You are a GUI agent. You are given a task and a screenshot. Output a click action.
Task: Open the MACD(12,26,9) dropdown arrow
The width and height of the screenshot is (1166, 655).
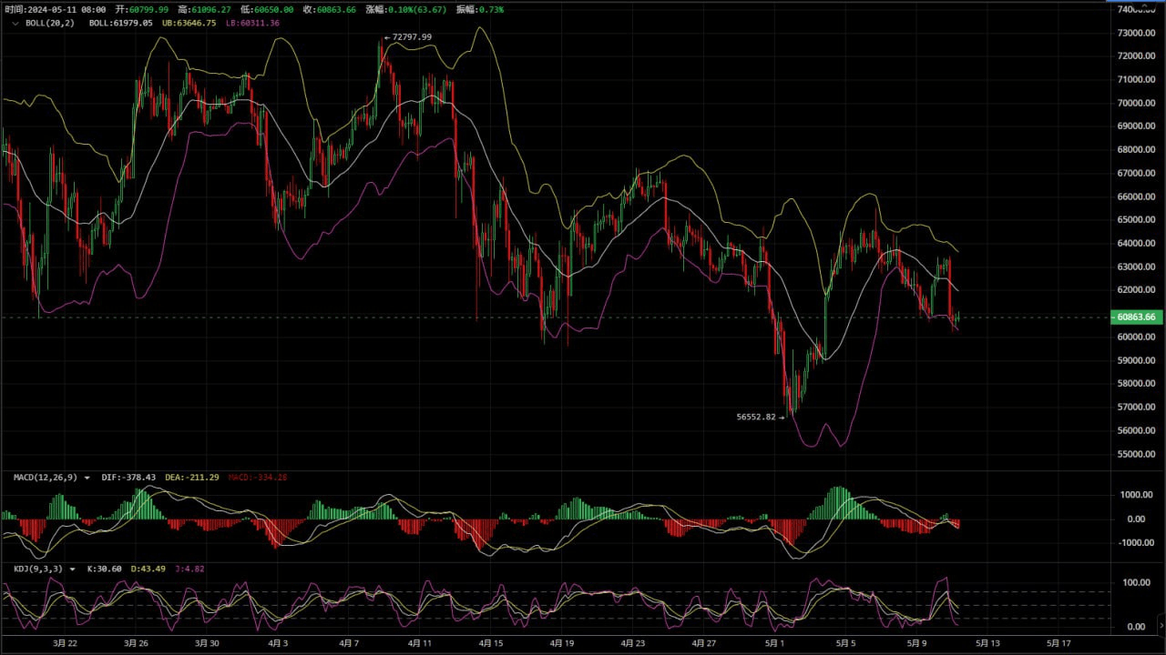coord(87,478)
